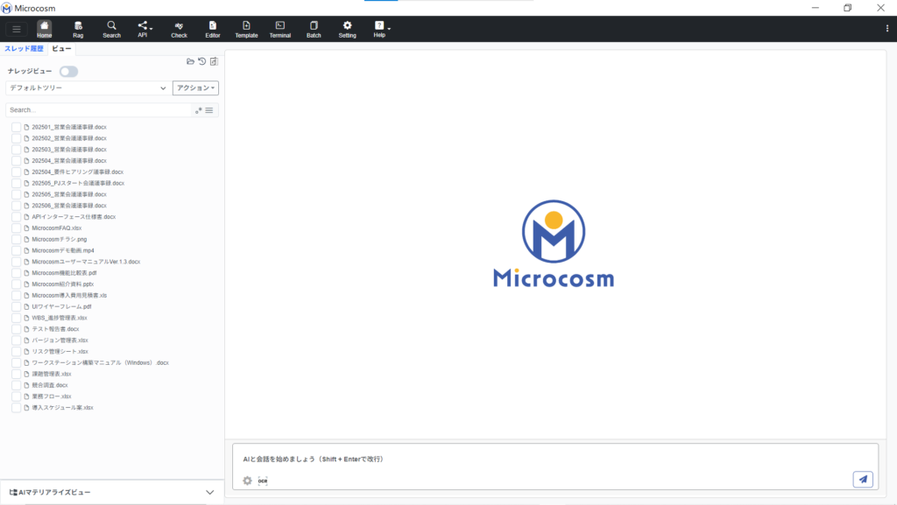Click the file icon beside 202504_営業会議議事録.docx
Image resolution: width=897 pixels, height=505 pixels.
pyautogui.click(x=26, y=160)
